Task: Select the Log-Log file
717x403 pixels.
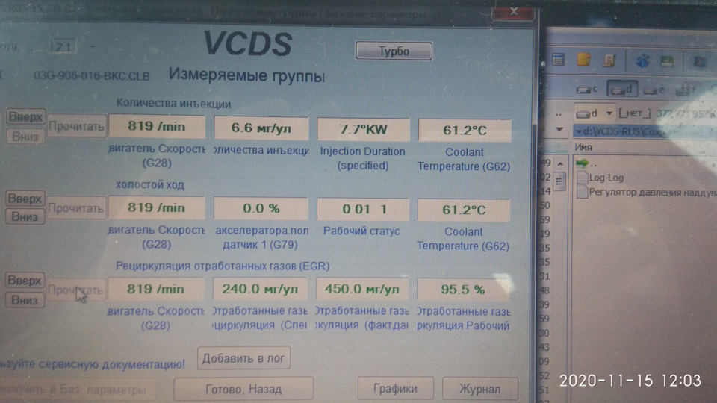Action: [600, 178]
